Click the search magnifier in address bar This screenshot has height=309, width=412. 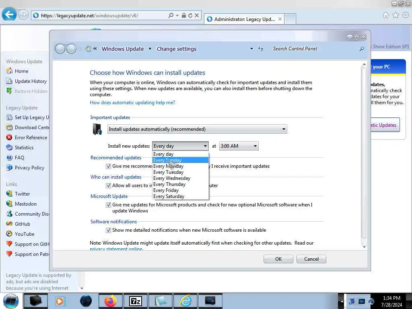point(171,16)
